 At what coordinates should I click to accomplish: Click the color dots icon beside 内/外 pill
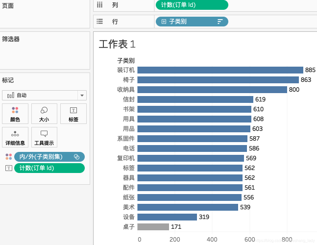click(x=9, y=157)
